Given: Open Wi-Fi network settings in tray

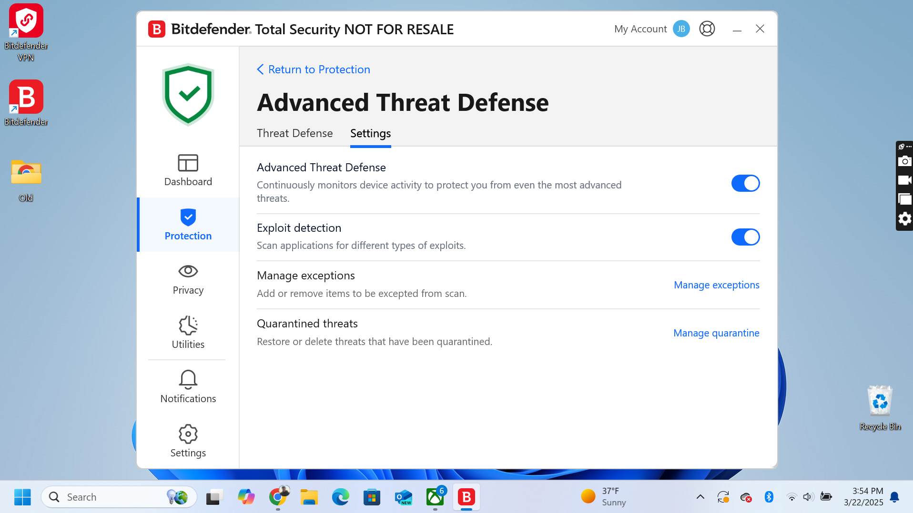Looking at the screenshot, I should coord(791,497).
